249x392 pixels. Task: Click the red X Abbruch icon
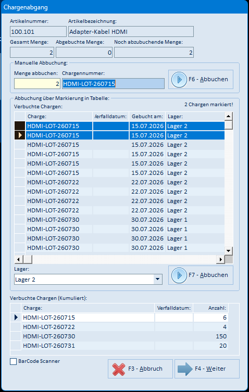coord(119,369)
